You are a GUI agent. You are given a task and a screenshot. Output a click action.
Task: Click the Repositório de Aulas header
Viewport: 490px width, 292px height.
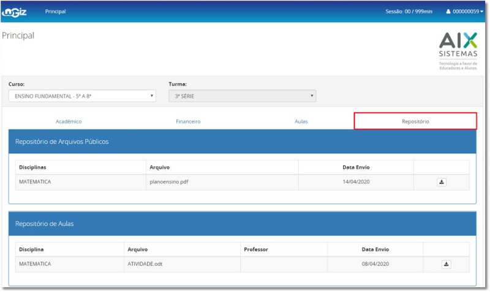(242, 224)
